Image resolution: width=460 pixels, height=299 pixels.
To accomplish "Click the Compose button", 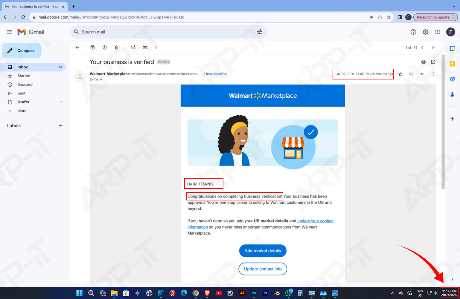I will click(22, 51).
